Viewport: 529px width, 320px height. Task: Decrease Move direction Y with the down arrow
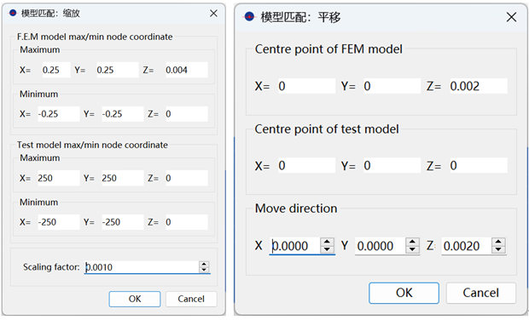point(412,249)
